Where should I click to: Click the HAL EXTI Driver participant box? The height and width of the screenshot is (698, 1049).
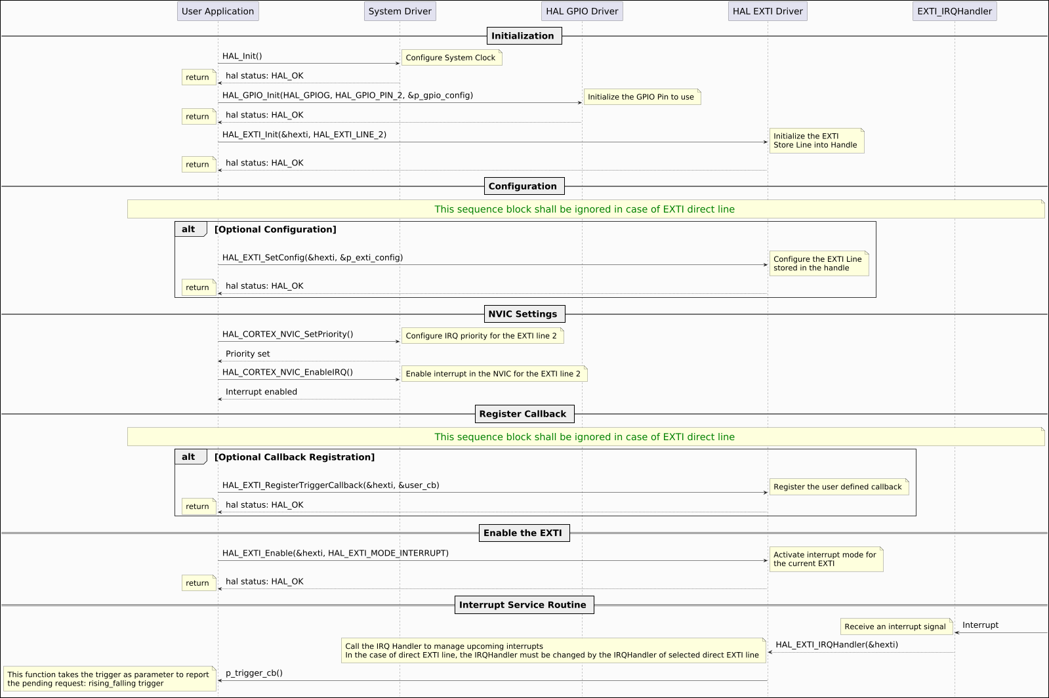[768, 11]
